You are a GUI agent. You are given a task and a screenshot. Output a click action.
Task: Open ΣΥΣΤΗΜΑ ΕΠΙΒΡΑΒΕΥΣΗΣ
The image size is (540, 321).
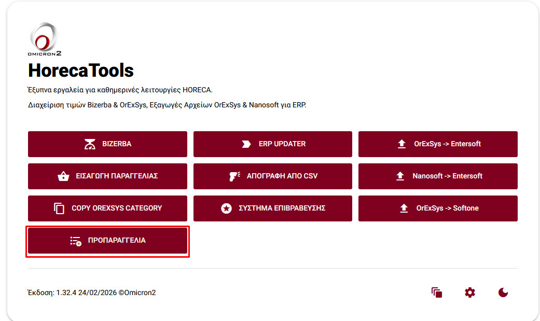point(282,208)
